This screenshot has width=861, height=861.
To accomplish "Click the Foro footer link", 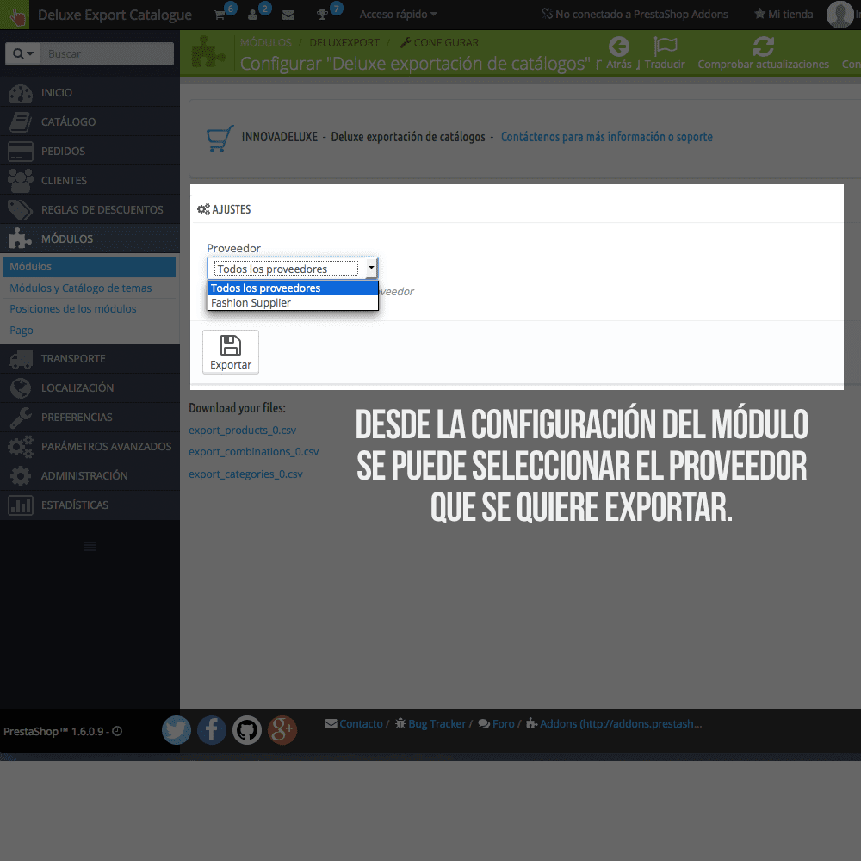I will (497, 724).
